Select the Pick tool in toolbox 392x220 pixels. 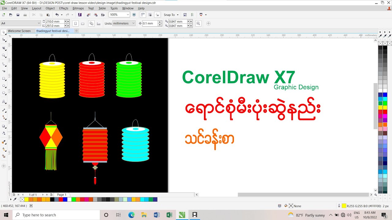[4, 32]
